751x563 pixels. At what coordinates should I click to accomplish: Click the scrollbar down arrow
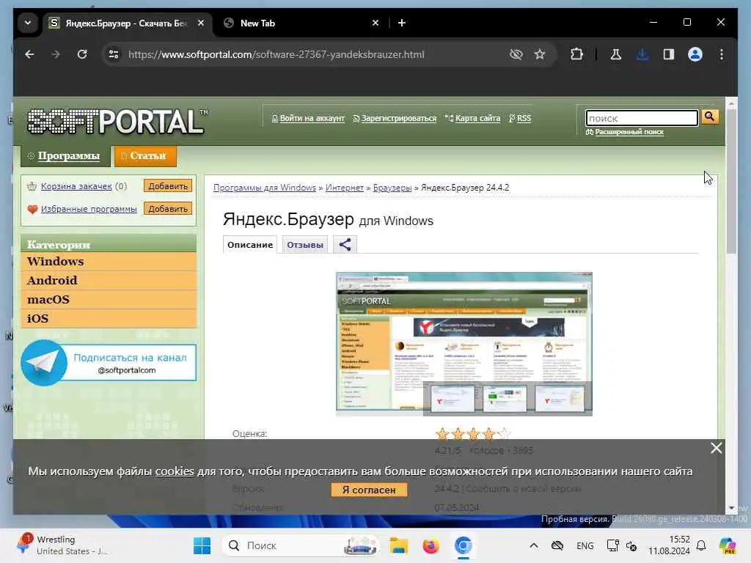click(x=731, y=507)
